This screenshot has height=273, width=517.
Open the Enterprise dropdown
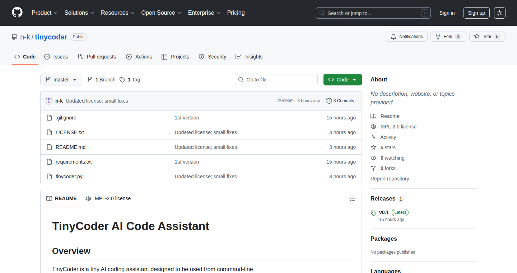[204, 13]
